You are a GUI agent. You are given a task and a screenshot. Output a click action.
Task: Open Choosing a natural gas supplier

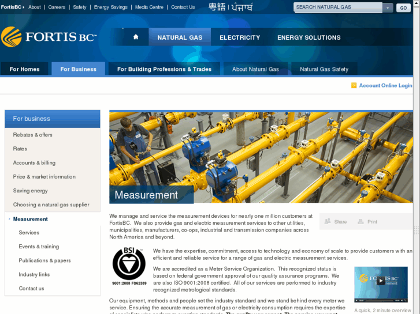51,205
